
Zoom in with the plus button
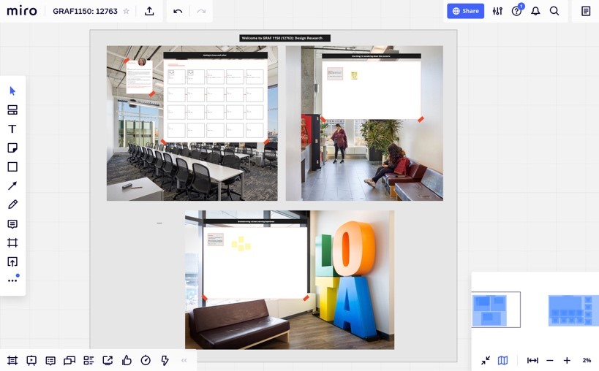click(567, 360)
